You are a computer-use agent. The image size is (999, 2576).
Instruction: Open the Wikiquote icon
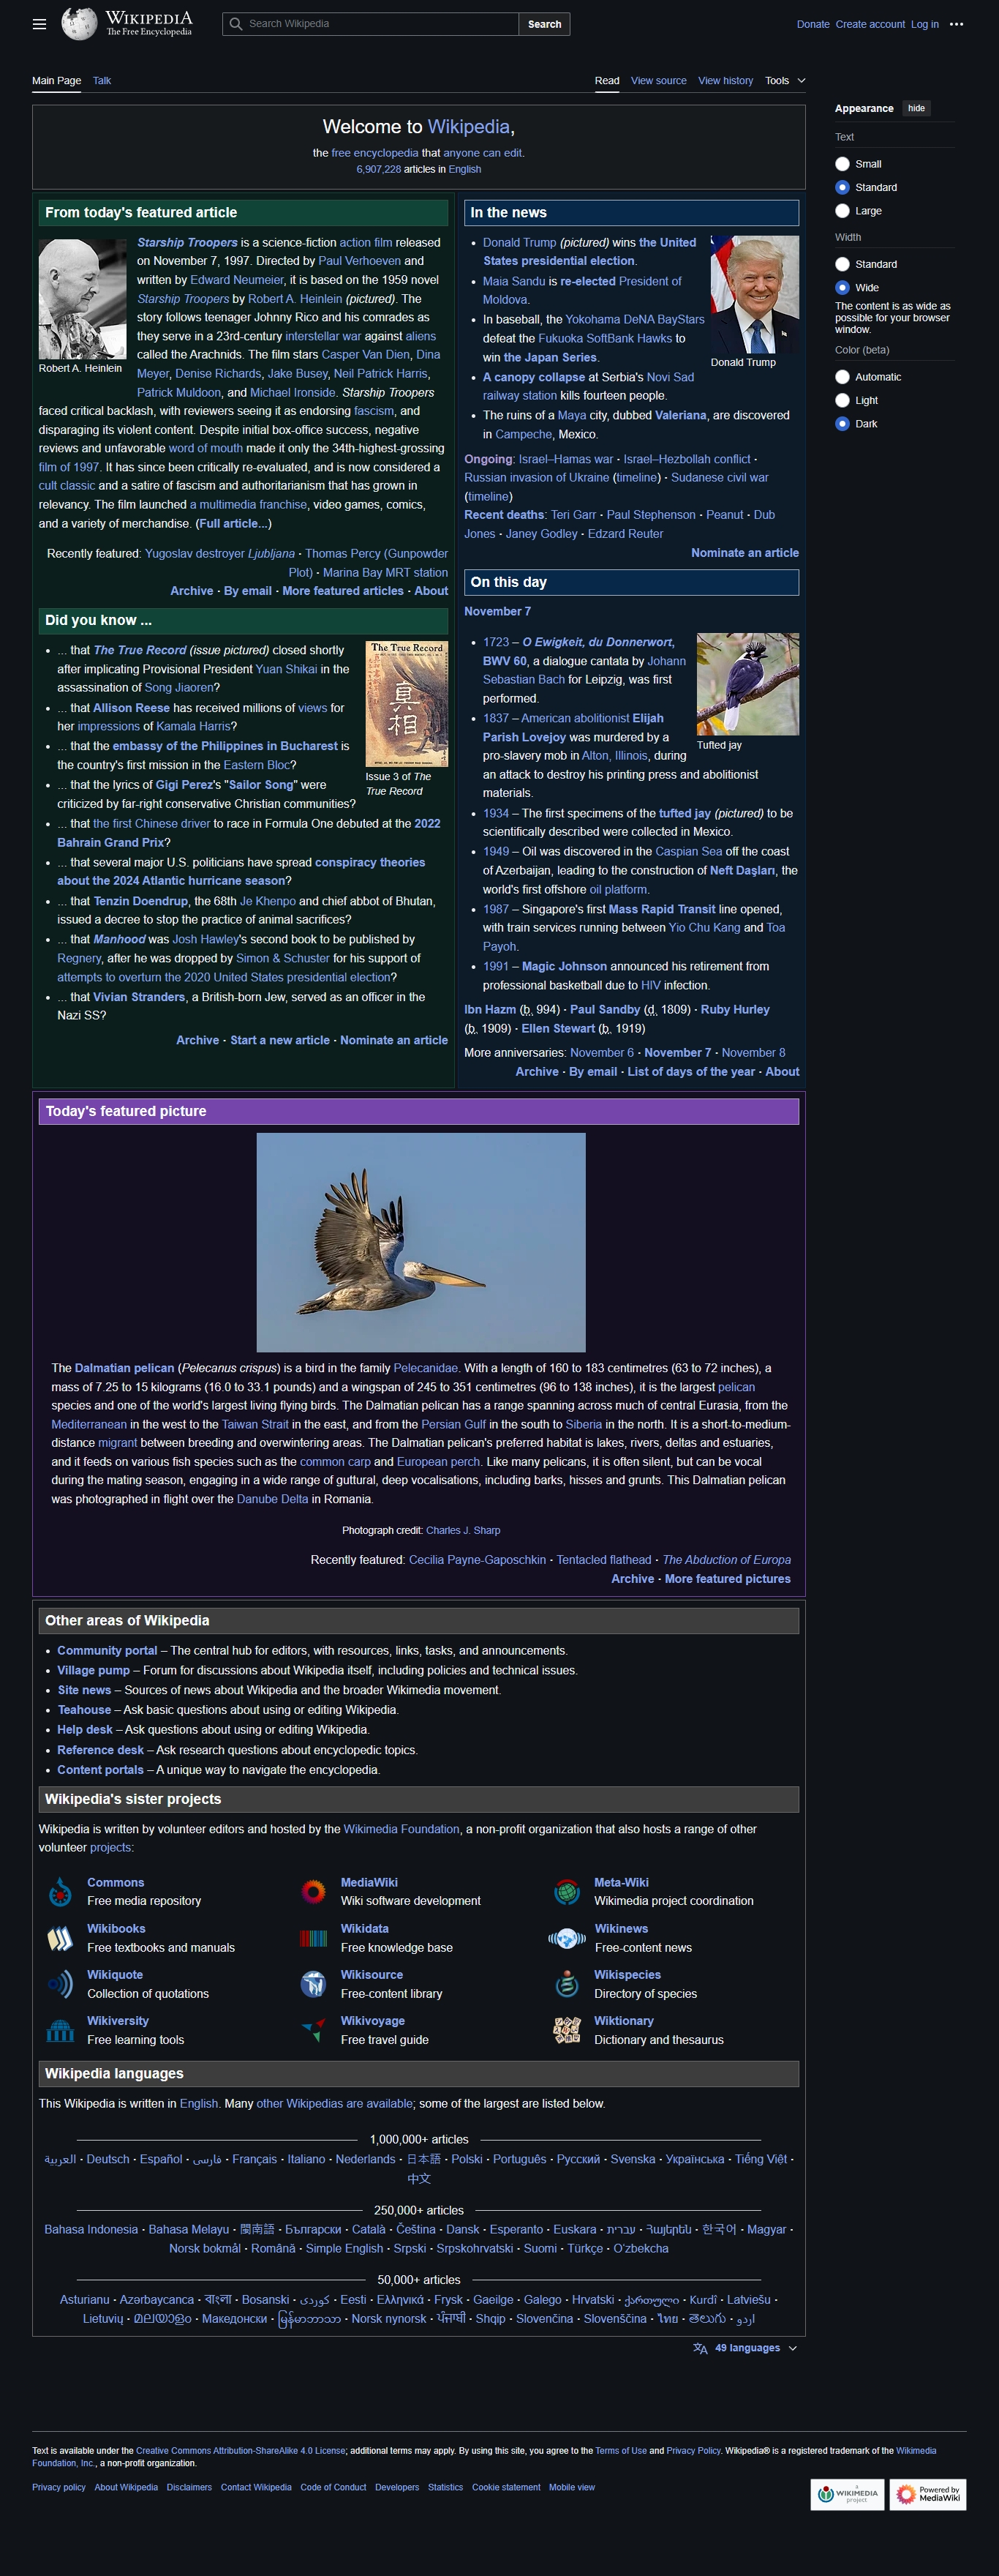click(x=60, y=1984)
